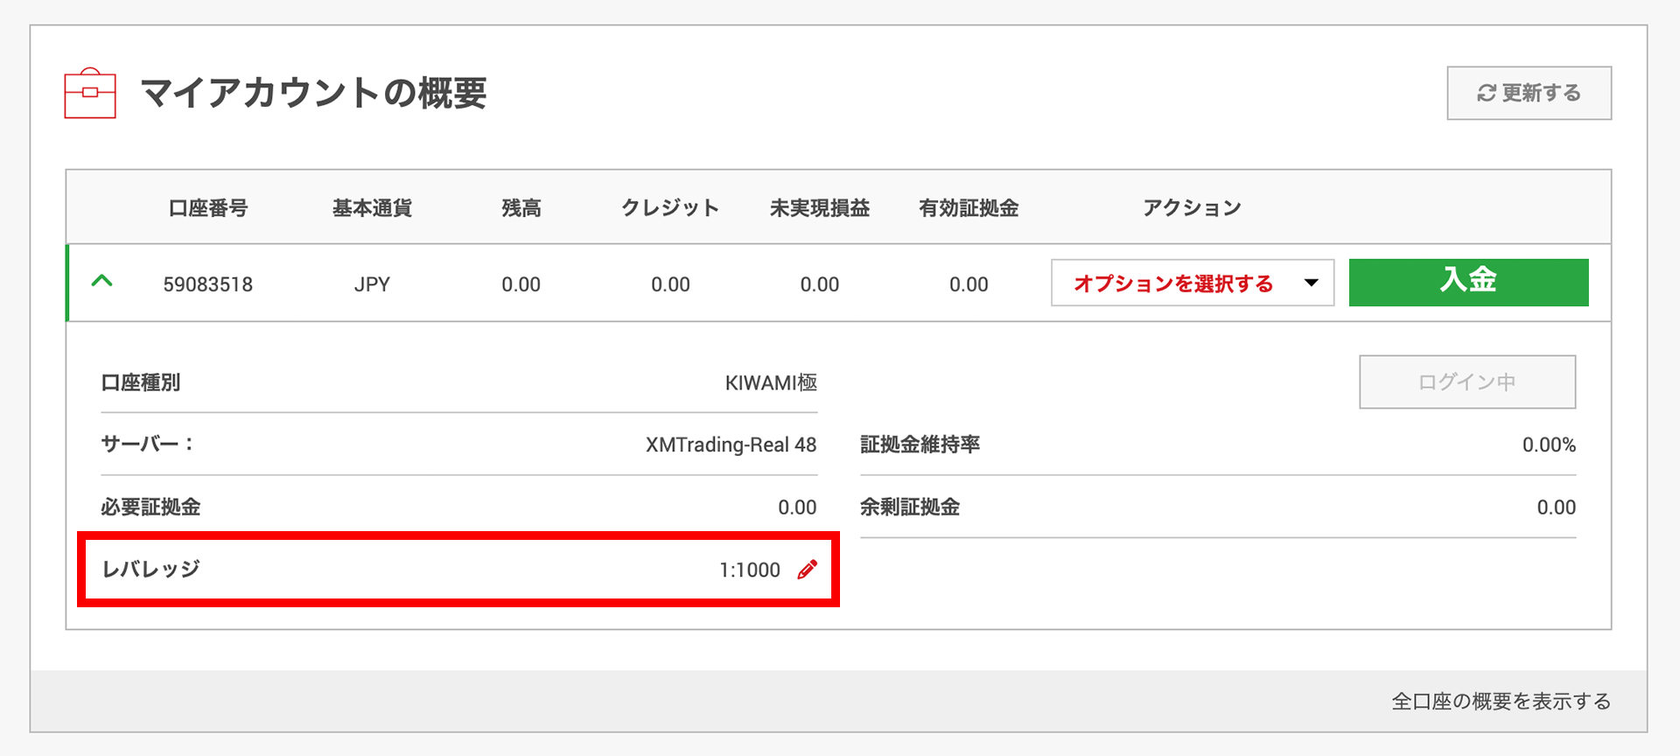Viewport: 1680px width, 756px height.
Task: Click the KIWAMI極 account type value
Action: coord(771,382)
